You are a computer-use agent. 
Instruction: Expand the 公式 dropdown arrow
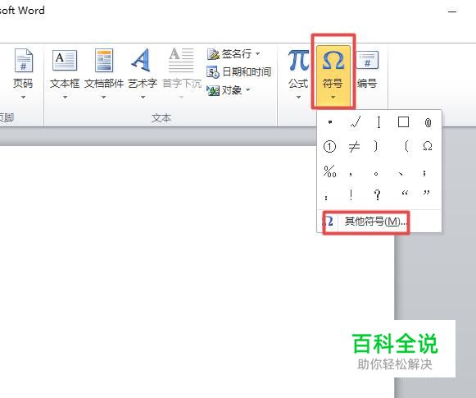coord(298,98)
